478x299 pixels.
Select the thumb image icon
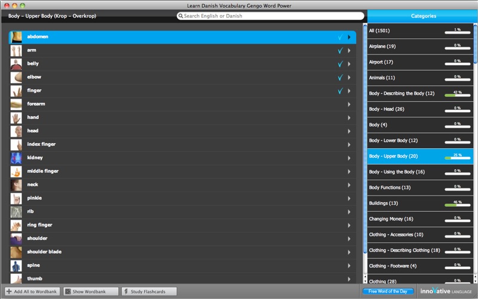16,278
